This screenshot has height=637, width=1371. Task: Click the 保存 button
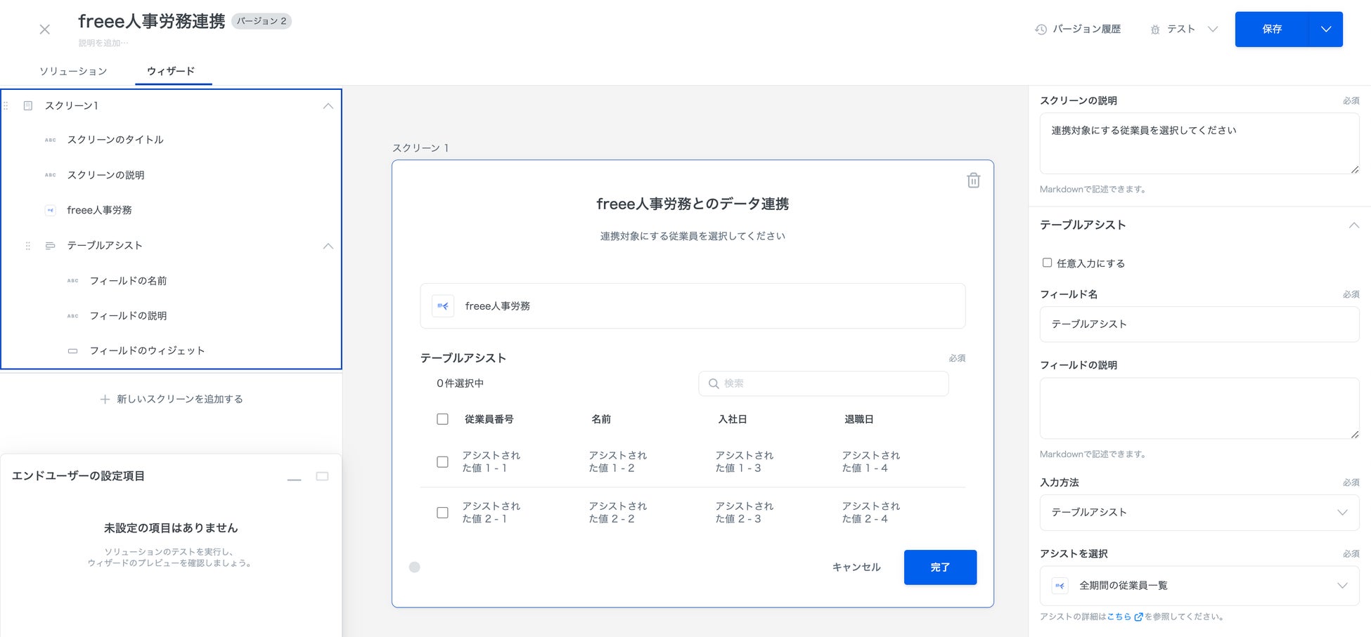(1272, 29)
